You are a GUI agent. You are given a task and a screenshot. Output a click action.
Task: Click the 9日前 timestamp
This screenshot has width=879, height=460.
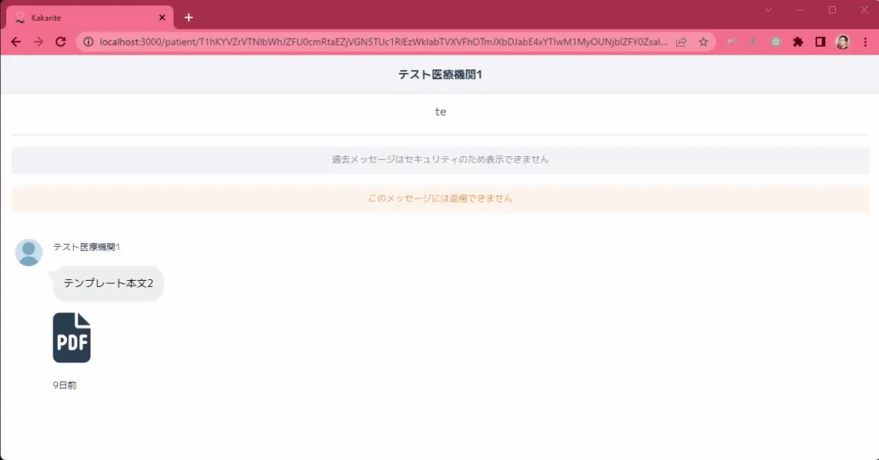[64, 385]
